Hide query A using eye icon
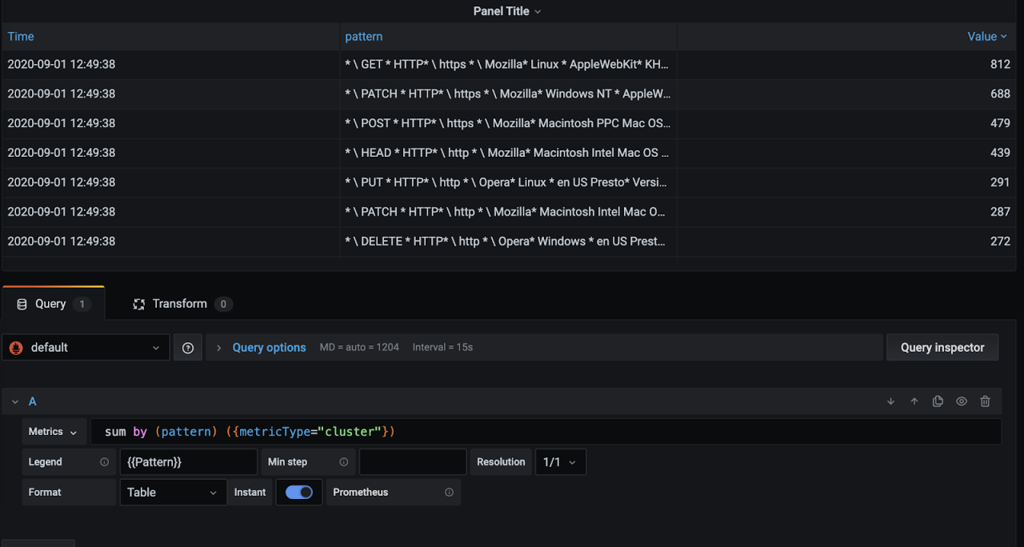1024x547 pixels. click(962, 401)
